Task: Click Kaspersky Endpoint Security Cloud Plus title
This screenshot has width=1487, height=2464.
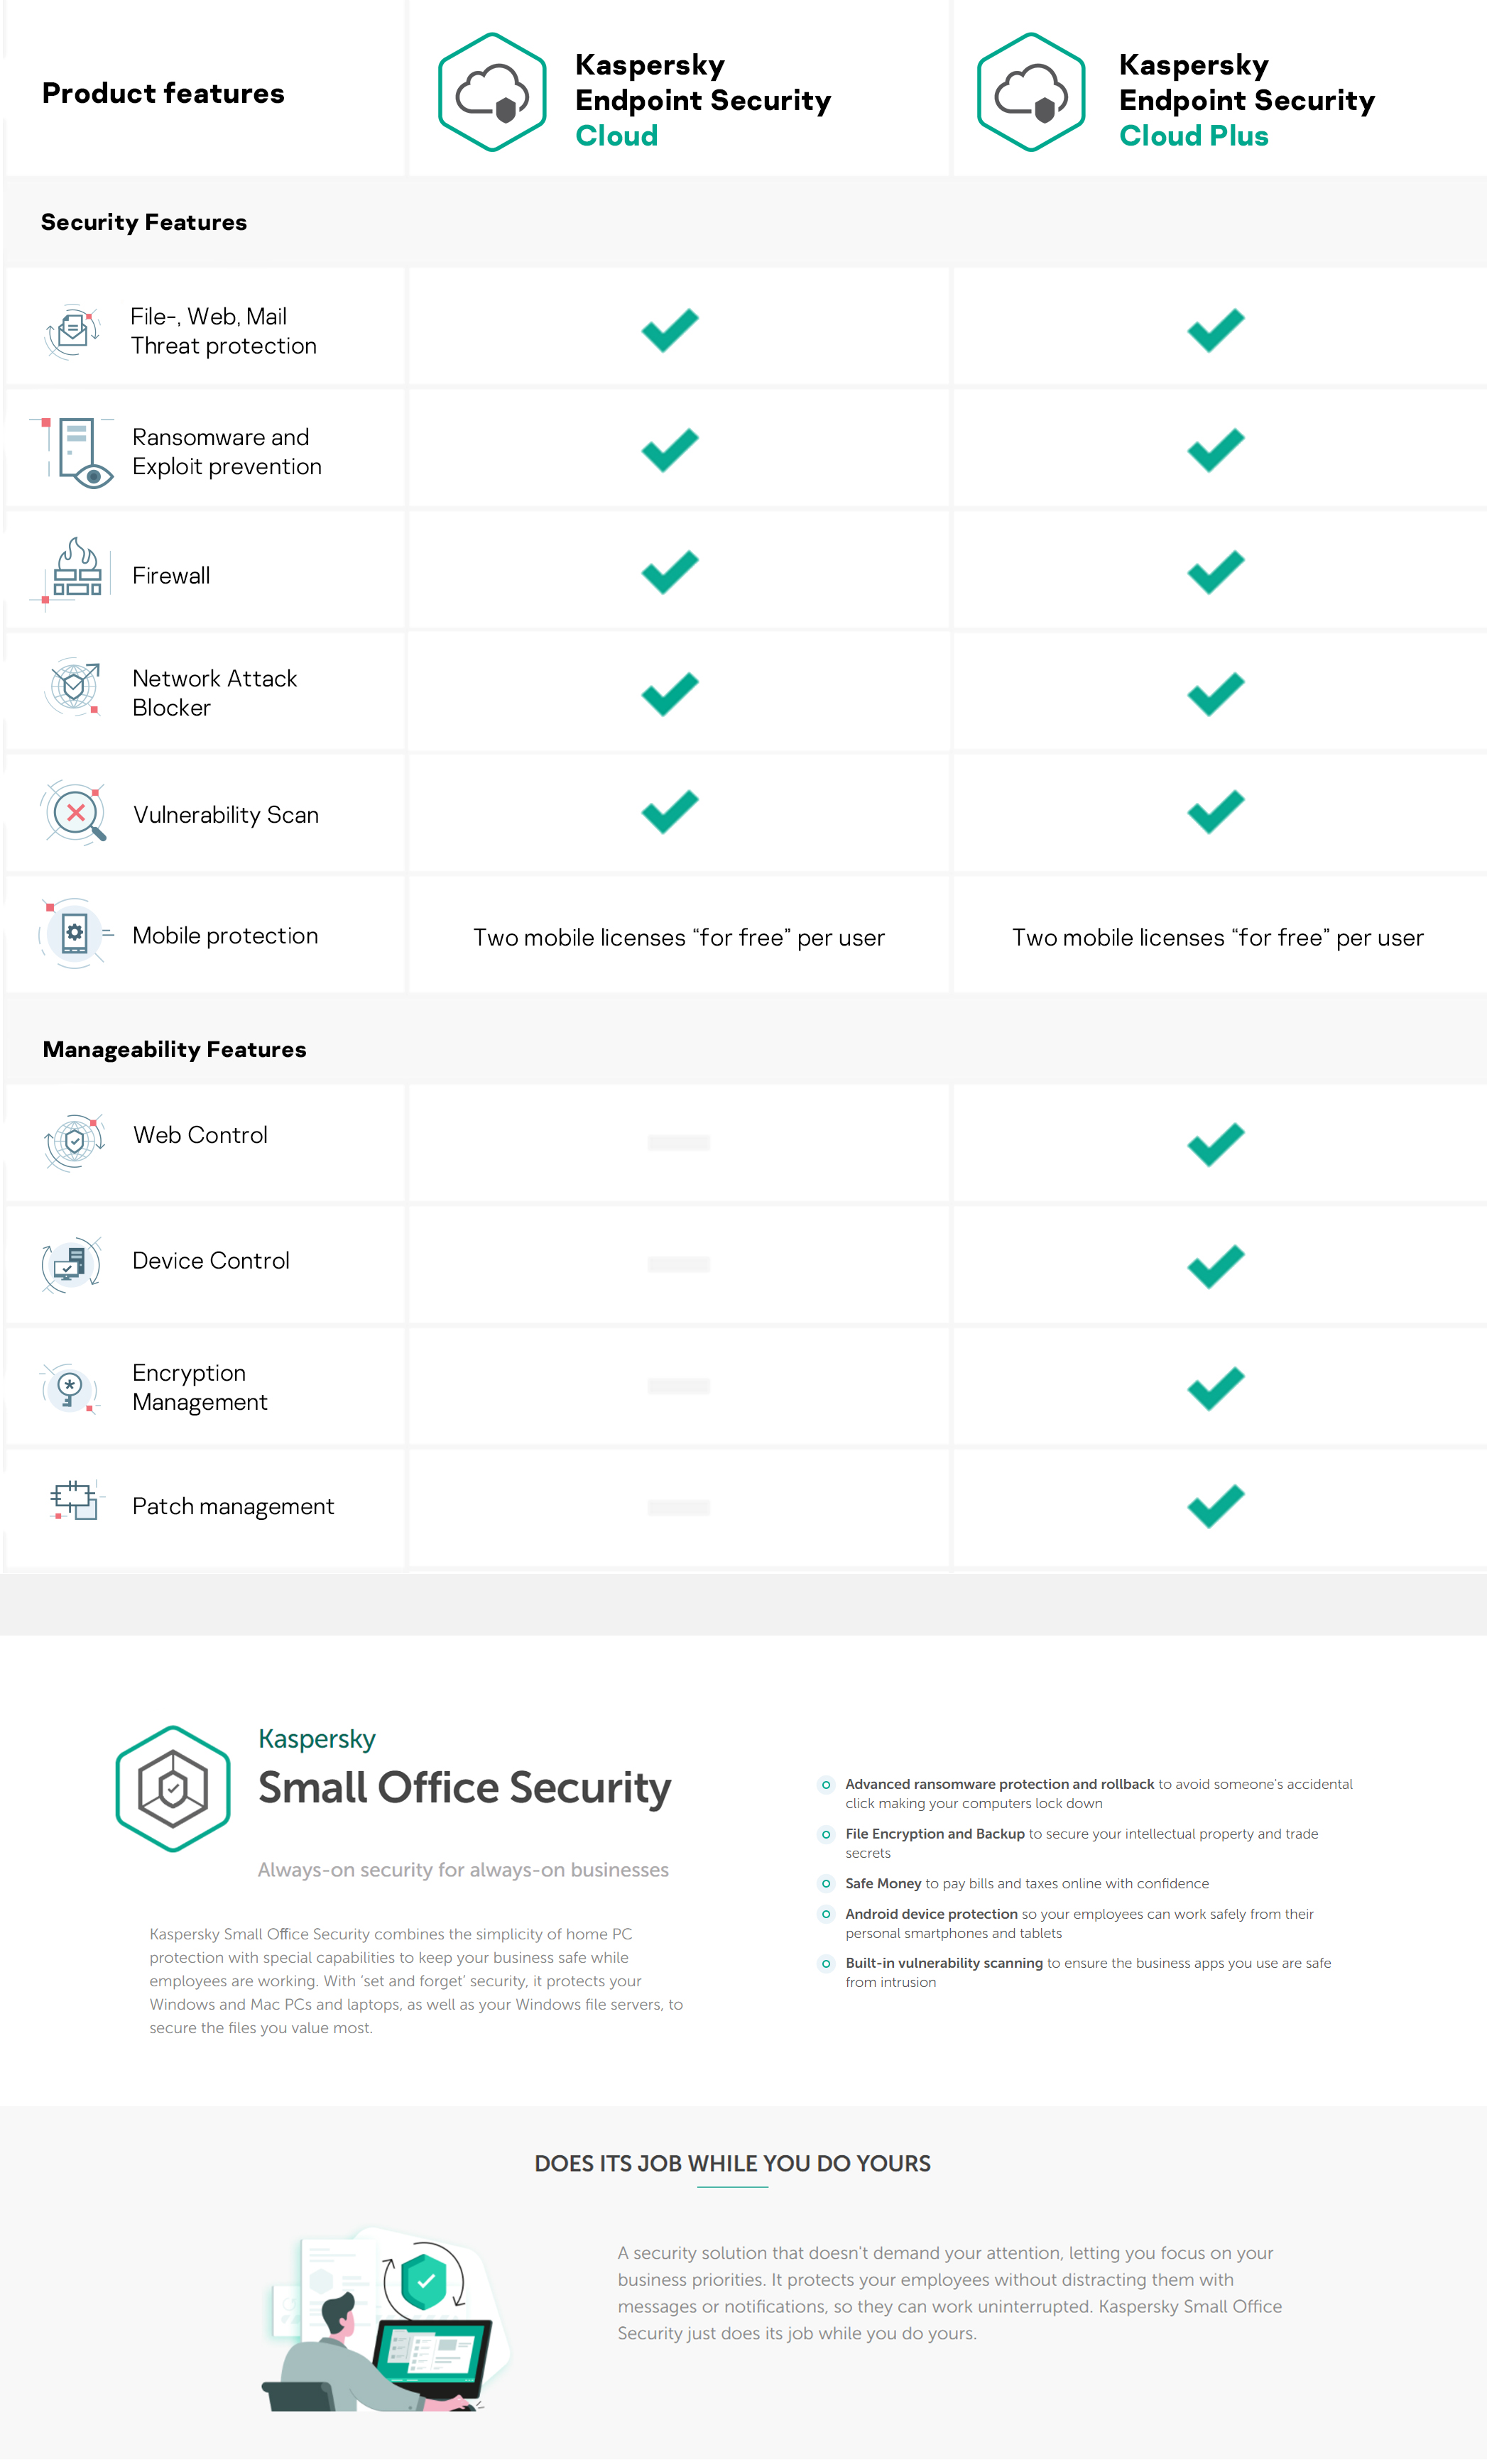Action: click(x=1247, y=100)
